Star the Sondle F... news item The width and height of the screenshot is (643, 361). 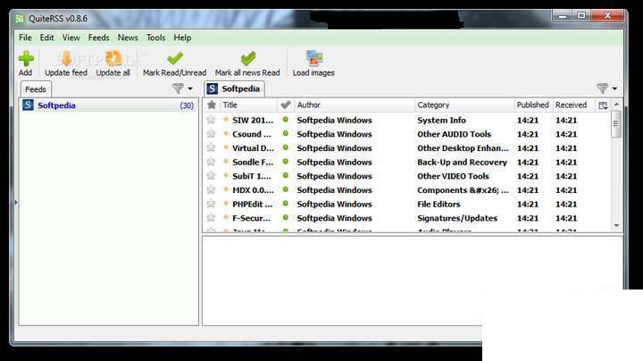(x=211, y=162)
